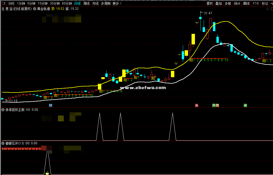Screen dimensions: 273x175
Task: Click the panel layout icon left of 分时
Action: point(4,3)
